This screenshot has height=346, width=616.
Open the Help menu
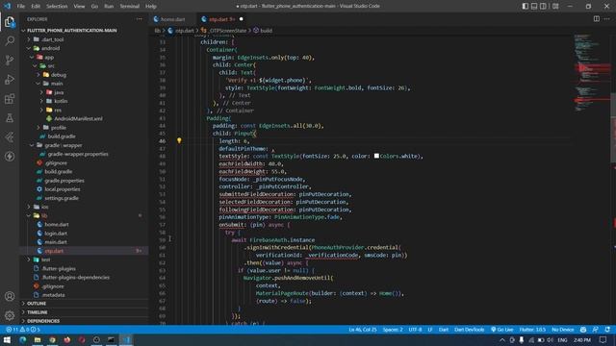click(151, 7)
